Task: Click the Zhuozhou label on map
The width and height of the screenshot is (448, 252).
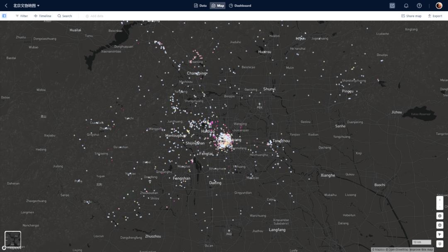Action: pyautogui.click(x=153, y=236)
